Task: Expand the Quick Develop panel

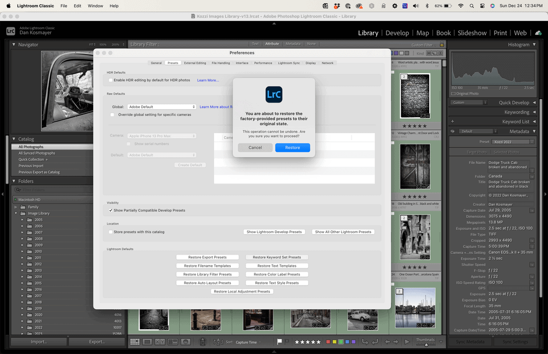Action: coord(534,103)
